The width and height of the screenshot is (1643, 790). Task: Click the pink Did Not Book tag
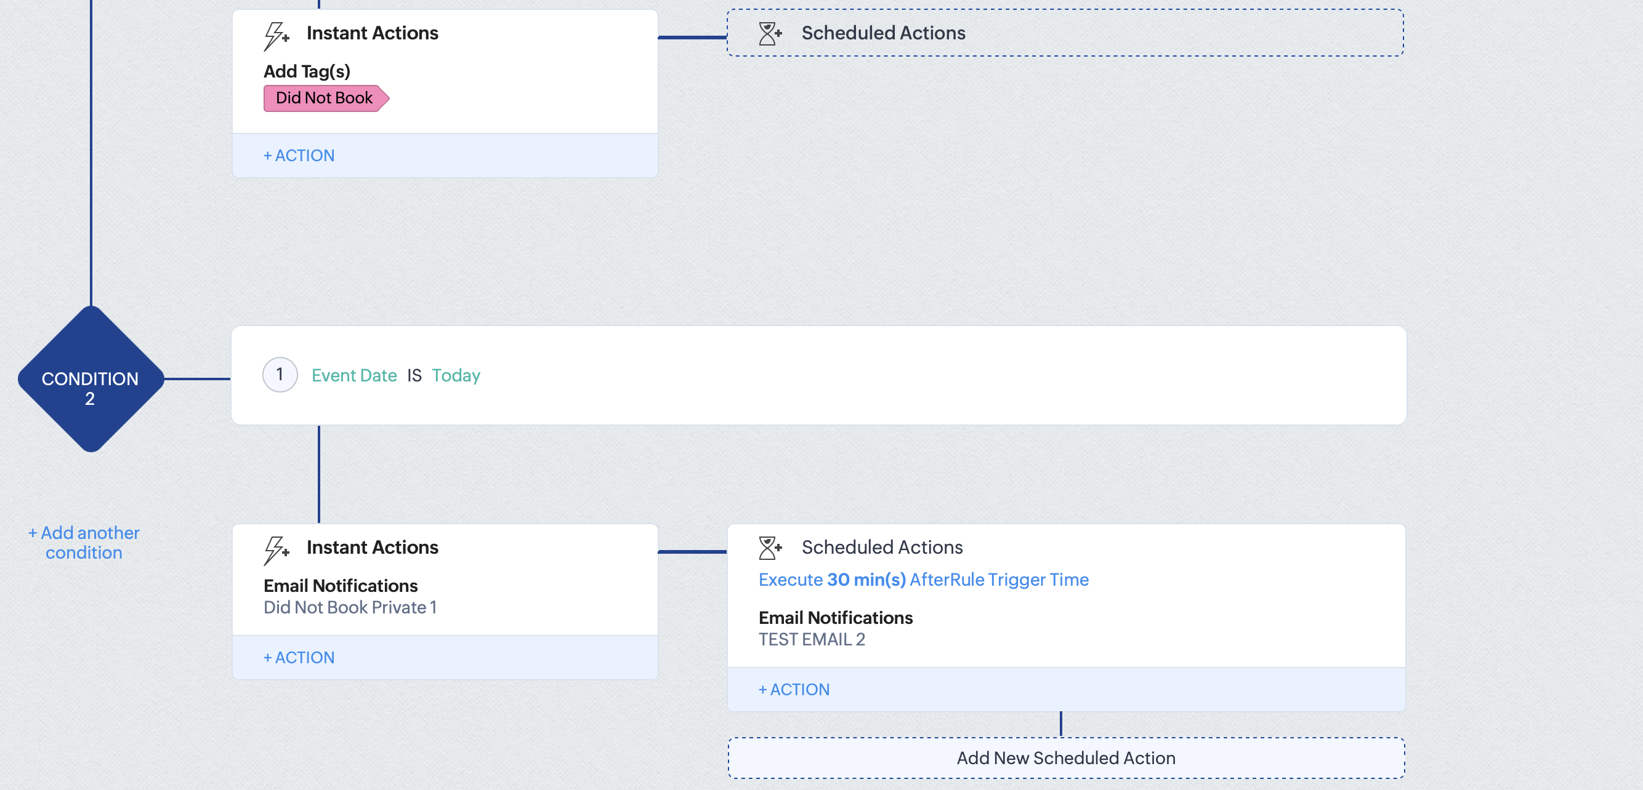click(325, 98)
